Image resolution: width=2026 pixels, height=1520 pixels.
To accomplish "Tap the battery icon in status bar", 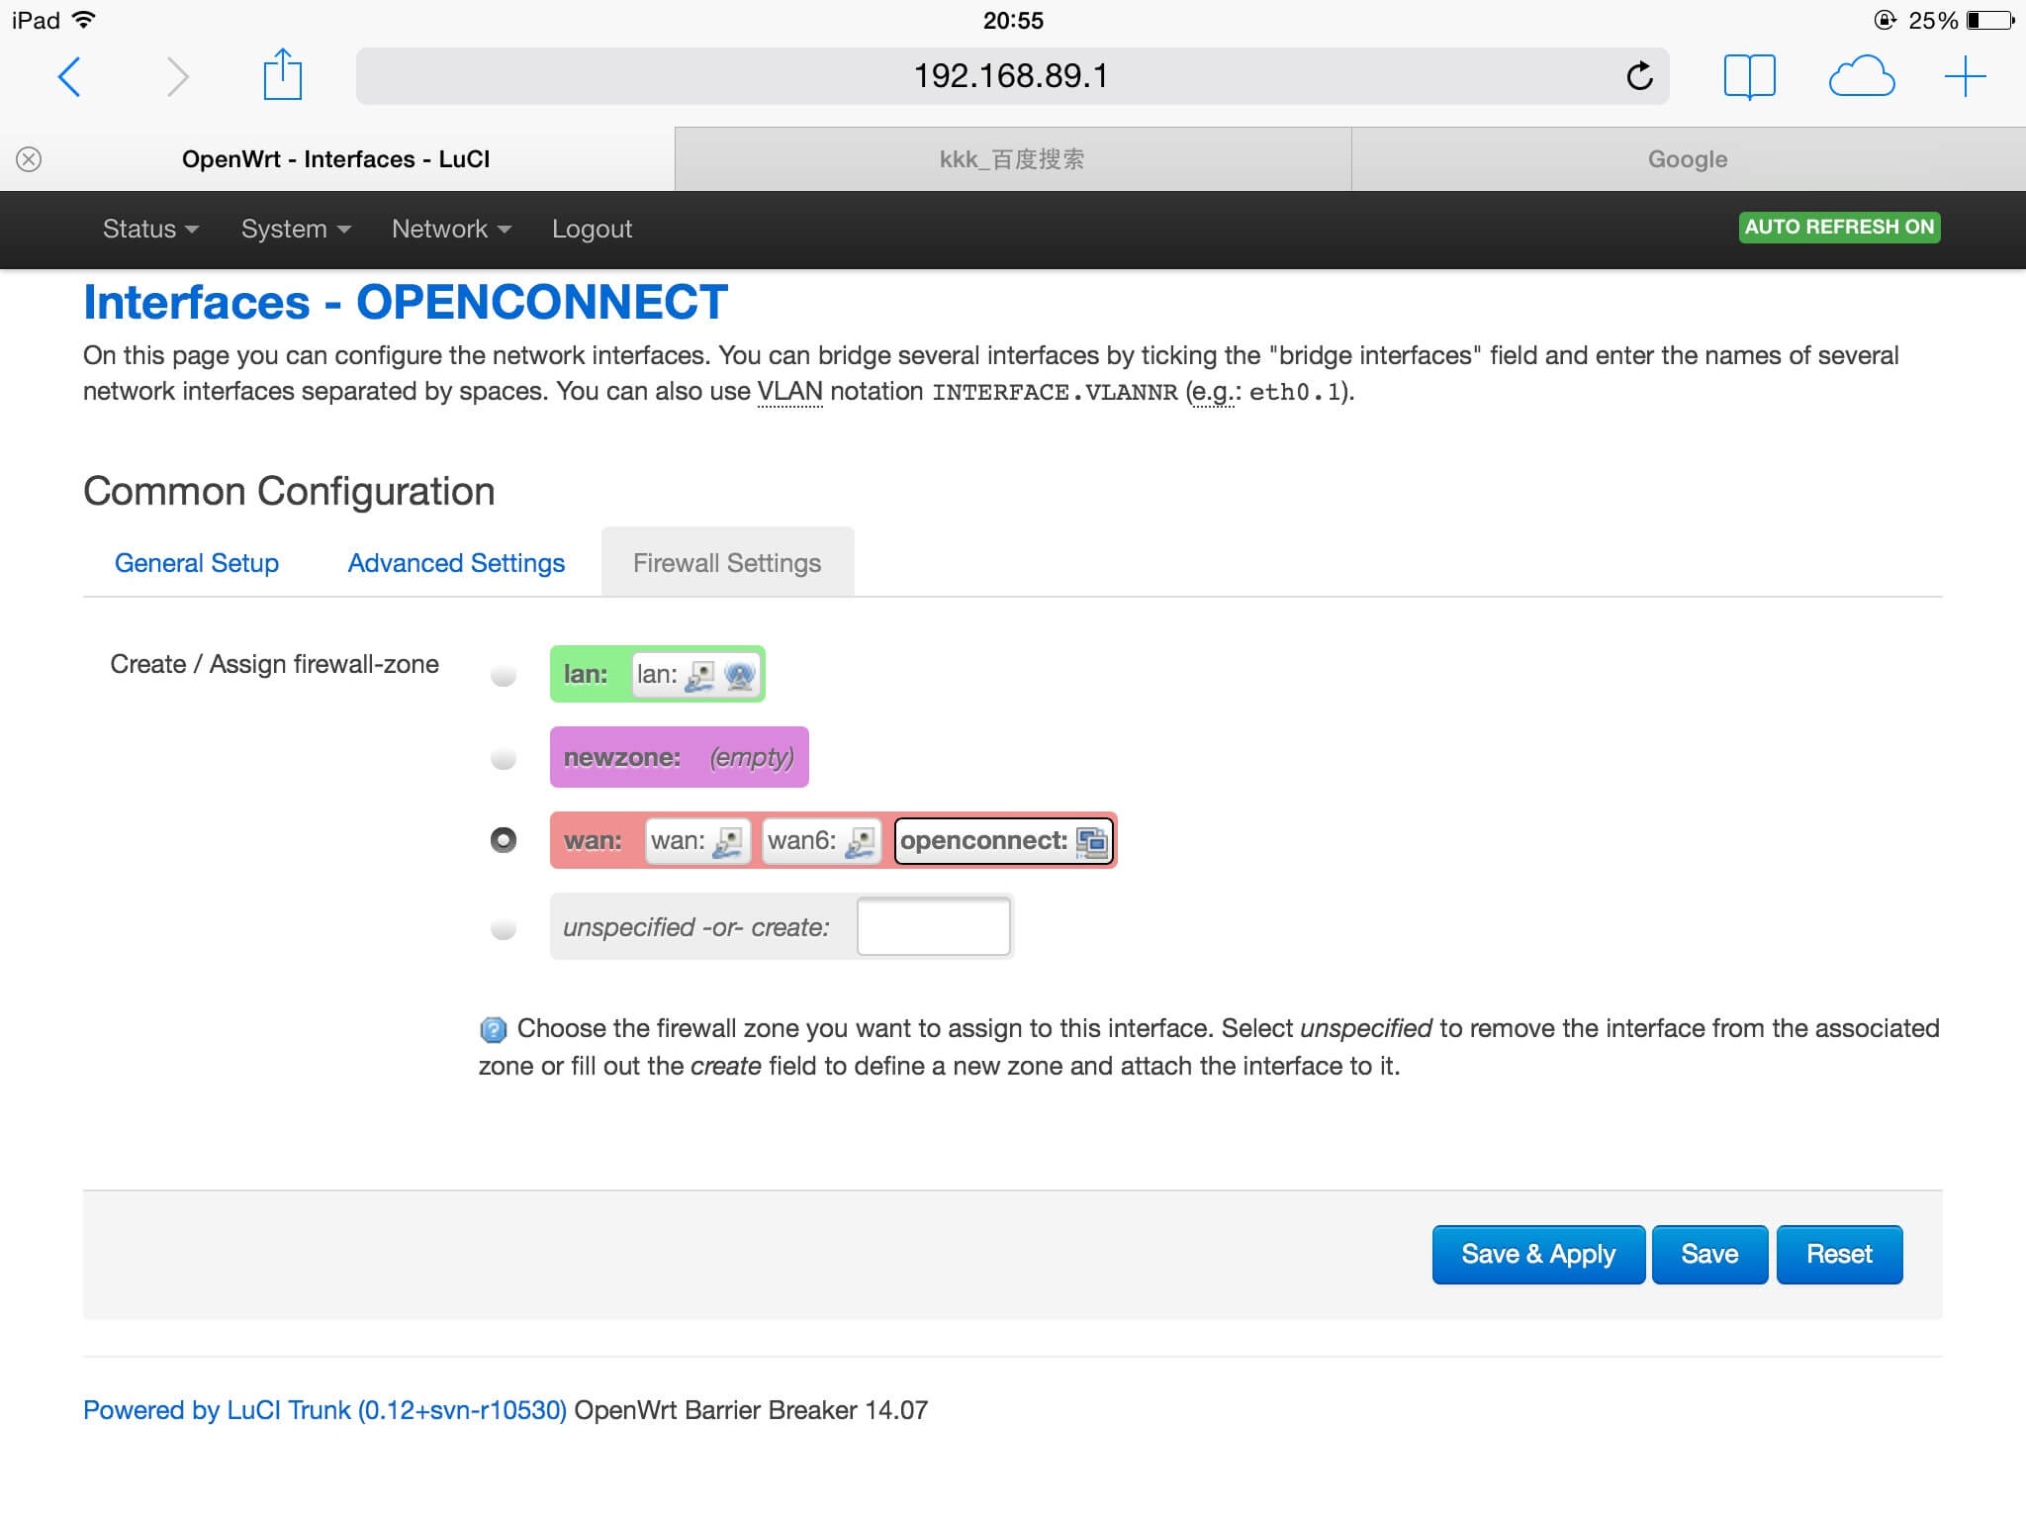I will pyautogui.click(x=1990, y=20).
